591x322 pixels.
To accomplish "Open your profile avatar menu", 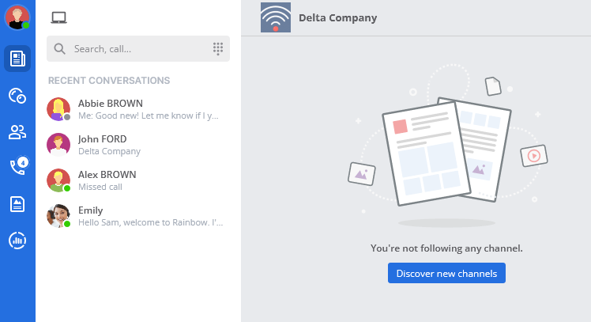I will click(17, 17).
